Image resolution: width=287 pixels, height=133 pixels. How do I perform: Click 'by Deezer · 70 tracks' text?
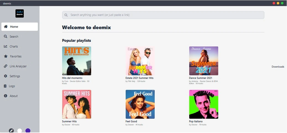(198, 125)
